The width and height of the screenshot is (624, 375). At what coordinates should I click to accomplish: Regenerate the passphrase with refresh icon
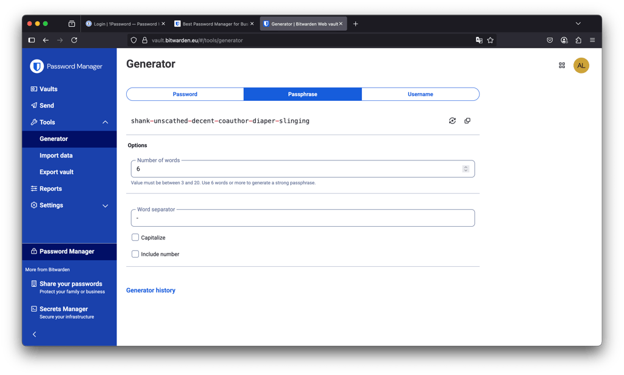tap(452, 120)
